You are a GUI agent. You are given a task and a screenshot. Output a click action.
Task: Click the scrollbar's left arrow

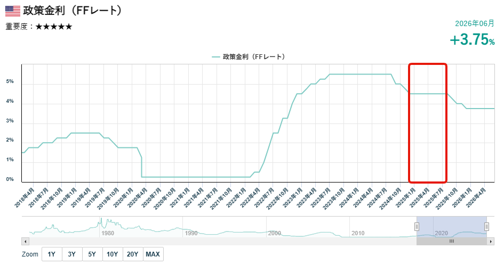coord(25,241)
